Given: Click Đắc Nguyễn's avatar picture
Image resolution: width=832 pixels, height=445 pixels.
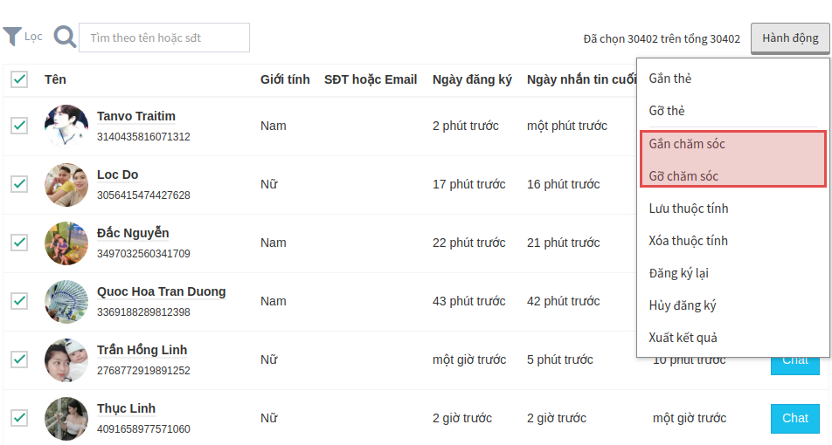Looking at the screenshot, I should click(66, 243).
